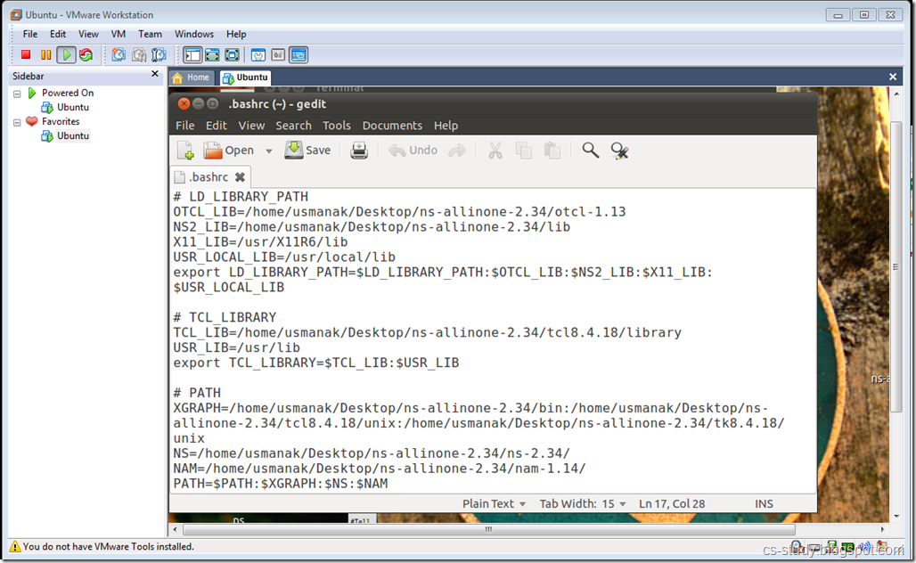Click the horizontal scrollbar thumb
Screen dimensions: 916x563
tap(489, 529)
